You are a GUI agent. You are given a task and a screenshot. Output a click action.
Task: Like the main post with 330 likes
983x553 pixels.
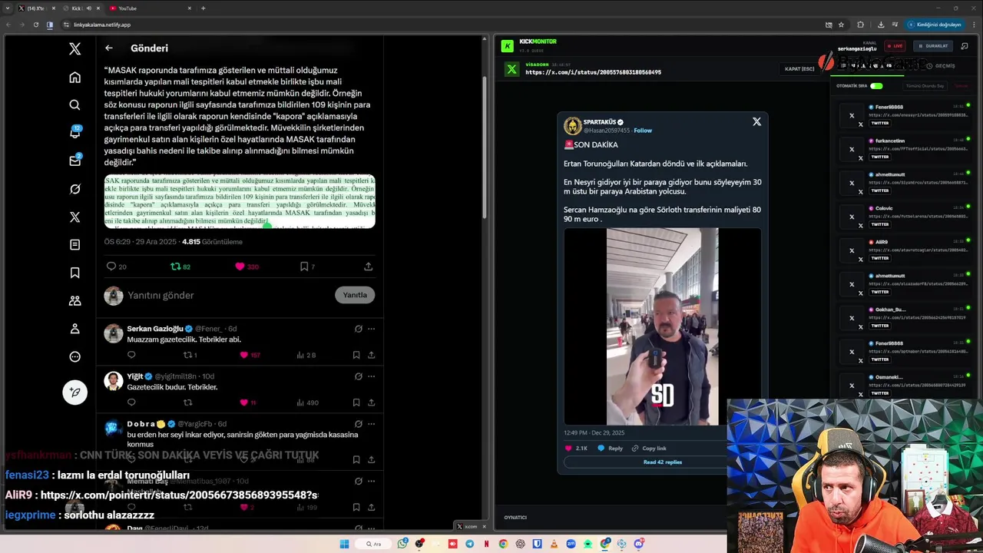(240, 267)
